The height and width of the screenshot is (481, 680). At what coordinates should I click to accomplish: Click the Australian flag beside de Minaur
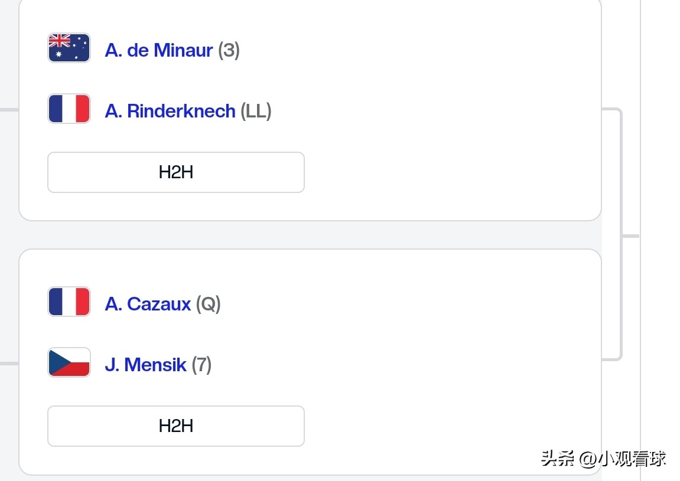click(x=69, y=48)
